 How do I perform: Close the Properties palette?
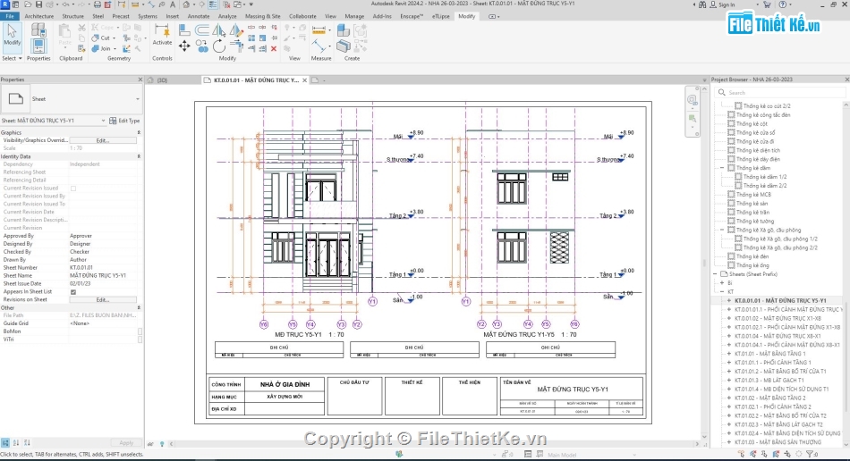tap(140, 80)
